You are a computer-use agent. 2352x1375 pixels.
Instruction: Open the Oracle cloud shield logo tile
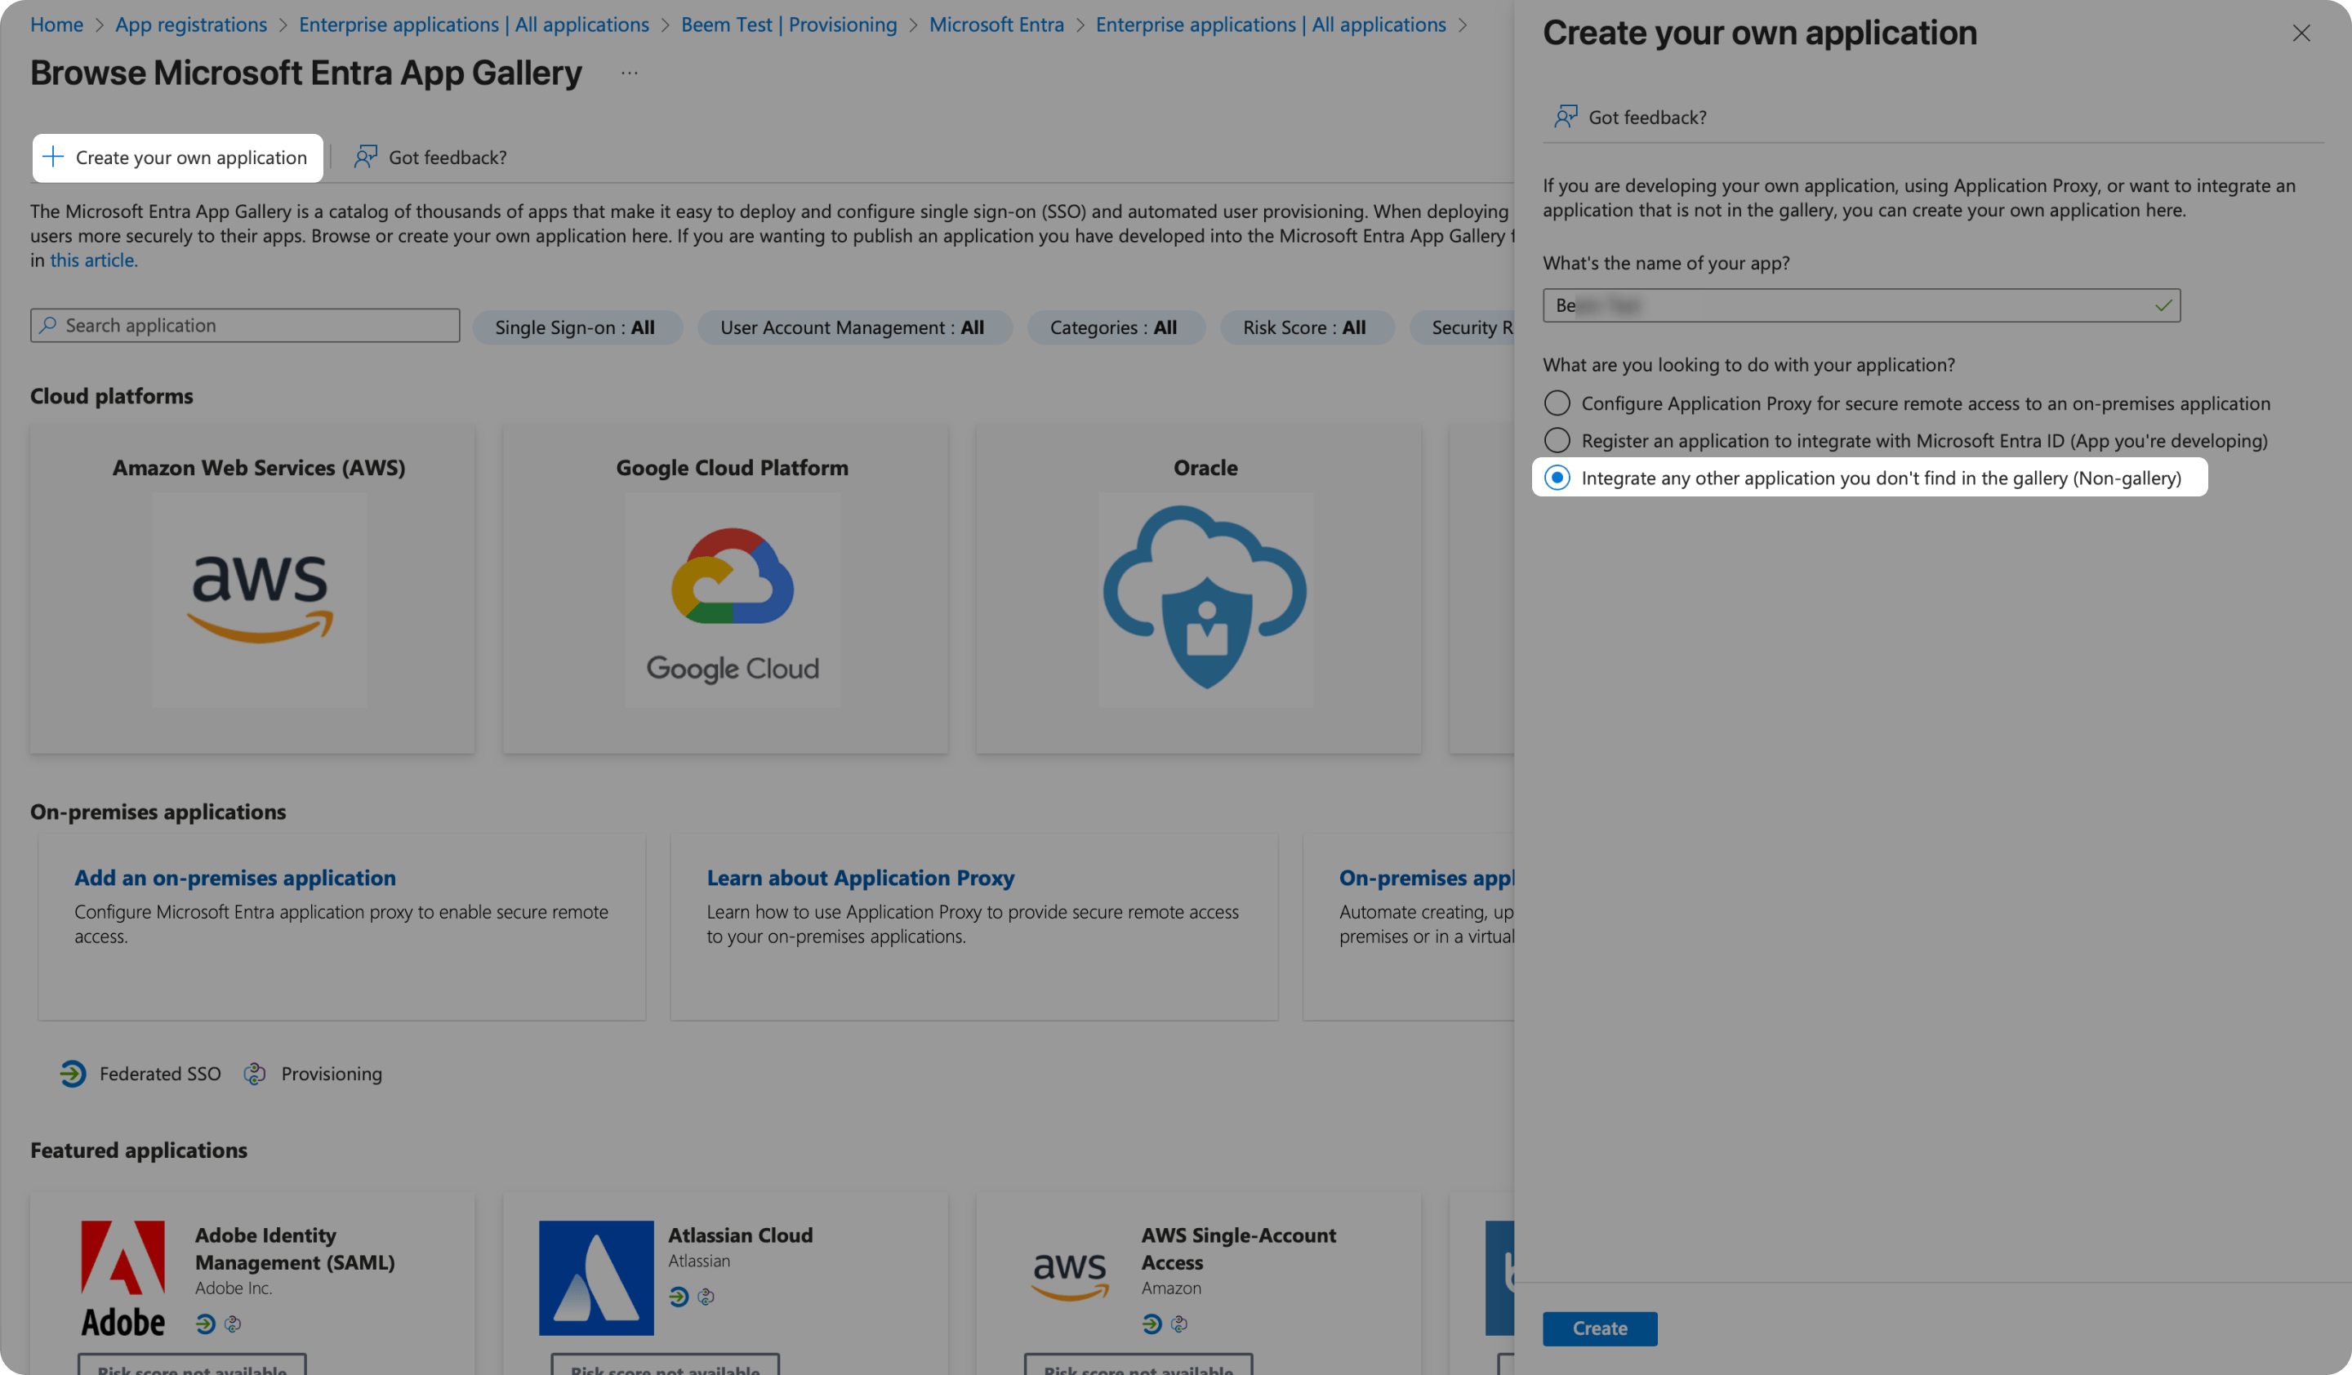[1206, 599]
